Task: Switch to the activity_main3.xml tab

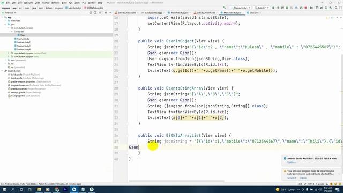Action: pyautogui.click(x=126, y=13)
